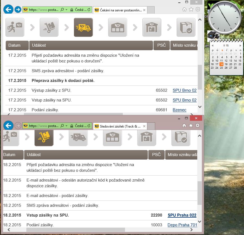The image size is (244, 235).
Task: Click the horizontal scrollbar right arrow in bottom window
Action: (192, 230)
